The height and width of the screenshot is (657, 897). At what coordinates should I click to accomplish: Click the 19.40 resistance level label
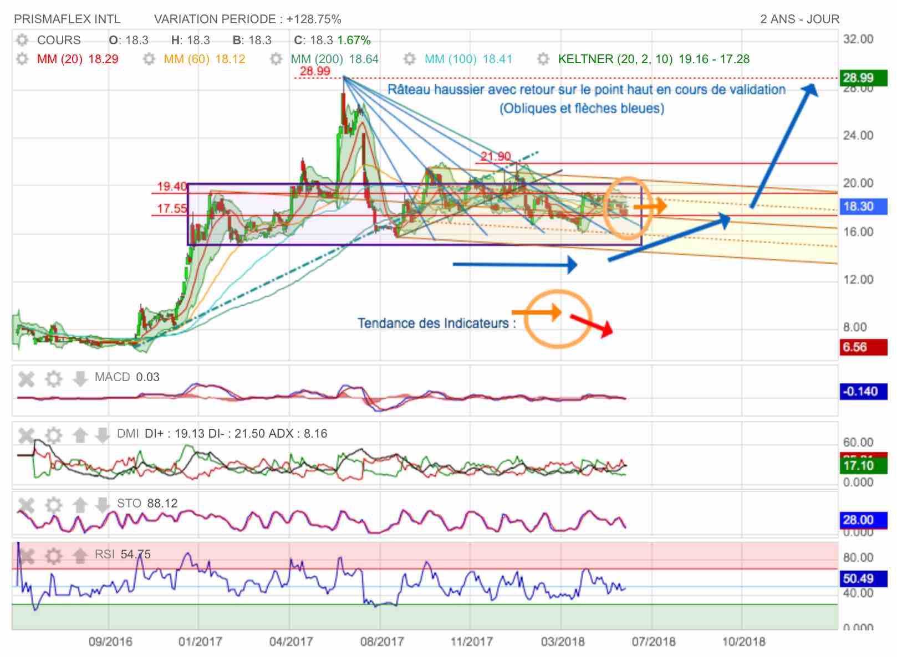[172, 187]
